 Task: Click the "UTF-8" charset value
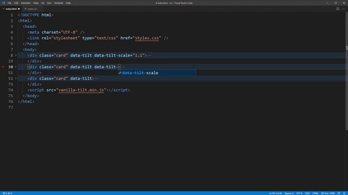click(x=69, y=32)
